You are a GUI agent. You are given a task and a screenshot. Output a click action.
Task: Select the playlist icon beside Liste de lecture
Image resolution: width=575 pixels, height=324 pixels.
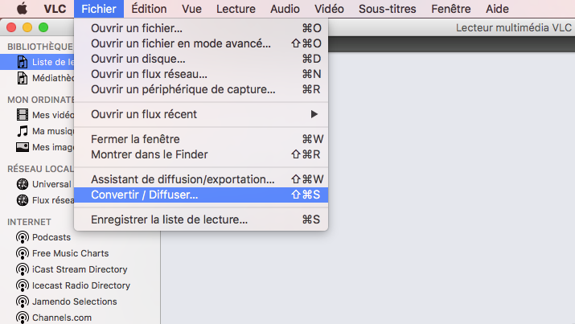click(x=23, y=62)
